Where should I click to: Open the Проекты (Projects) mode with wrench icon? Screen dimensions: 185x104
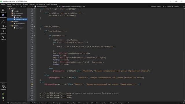tap(3, 32)
